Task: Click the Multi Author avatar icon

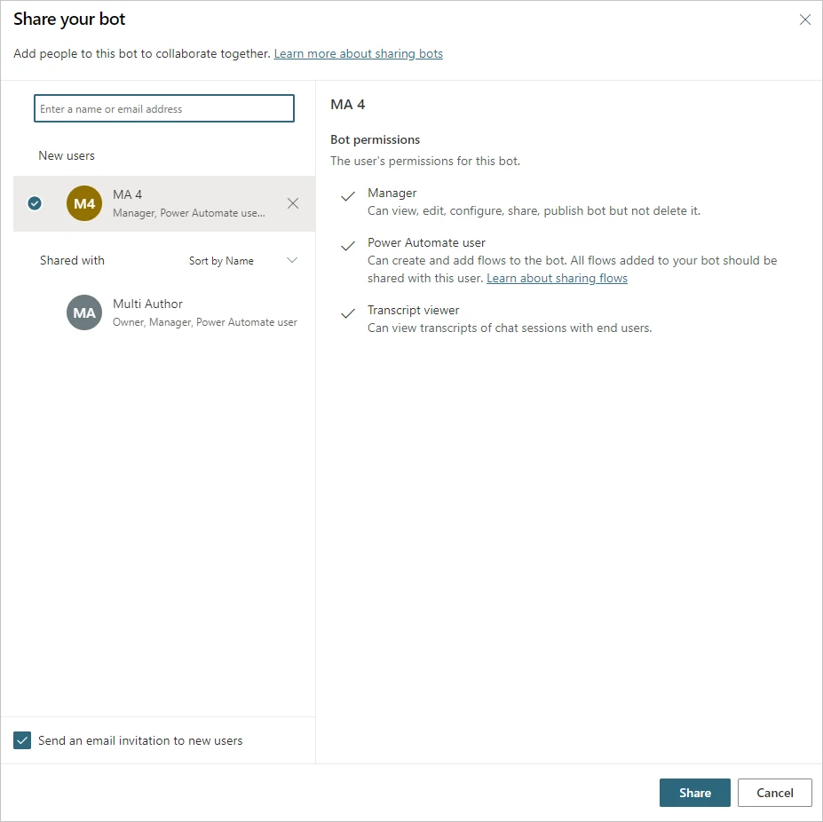Action: click(83, 312)
